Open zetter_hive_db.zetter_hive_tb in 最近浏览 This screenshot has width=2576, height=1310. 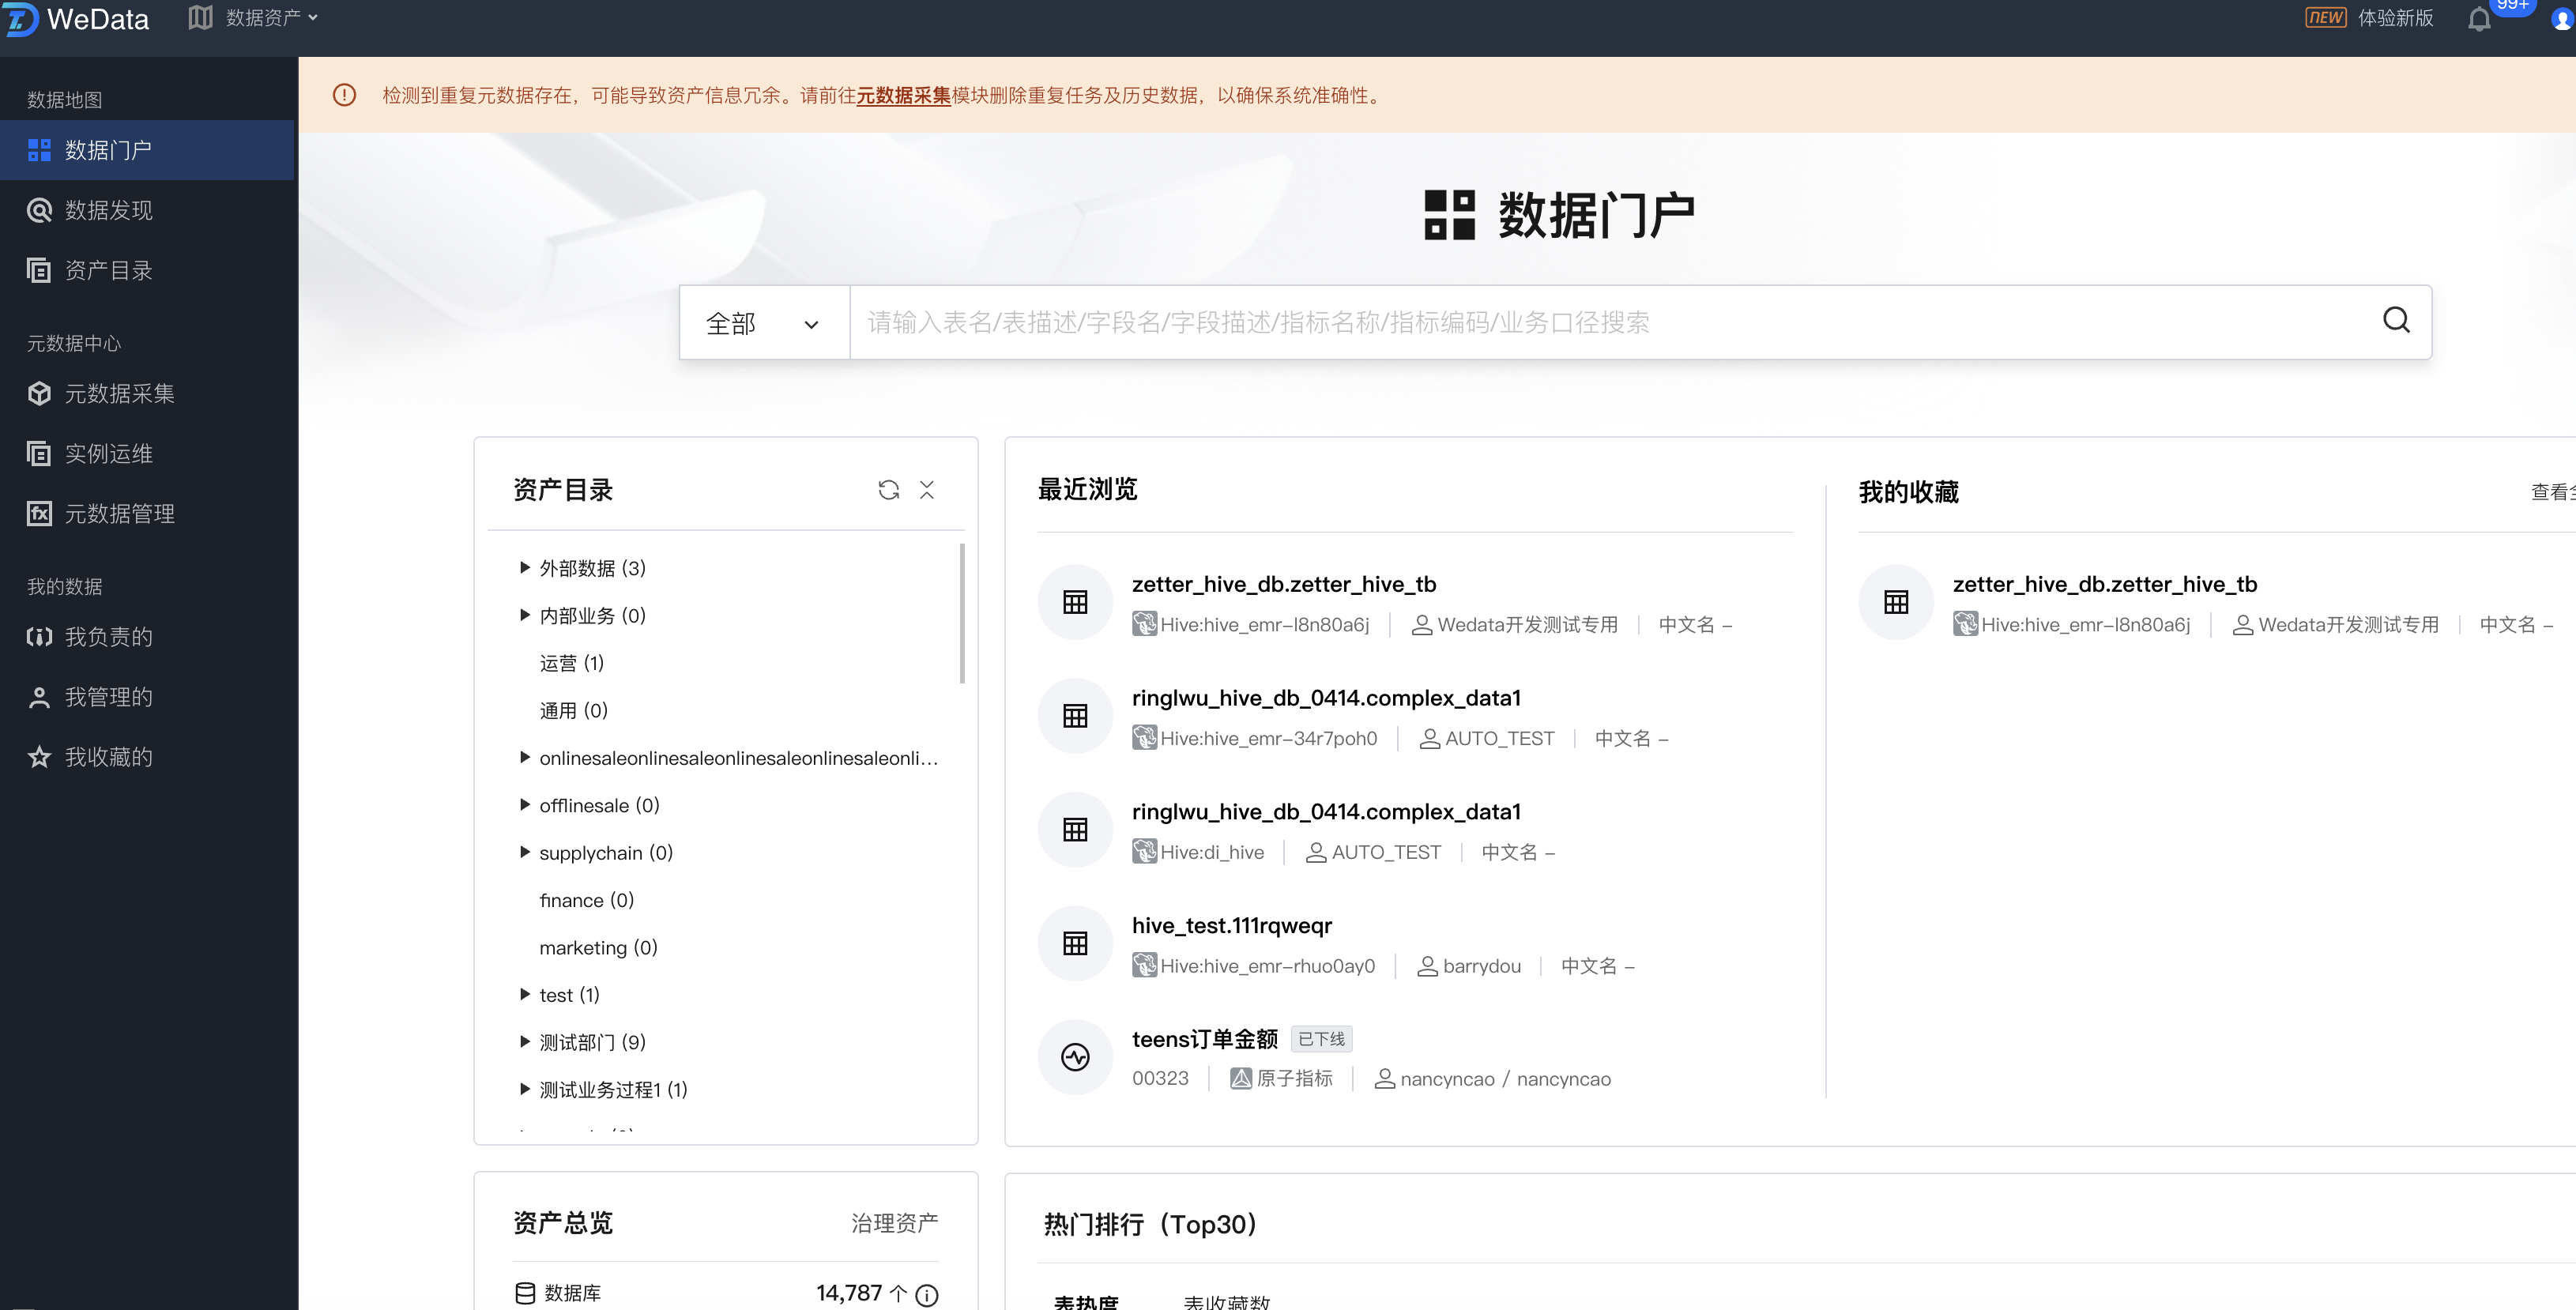[x=1284, y=584]
